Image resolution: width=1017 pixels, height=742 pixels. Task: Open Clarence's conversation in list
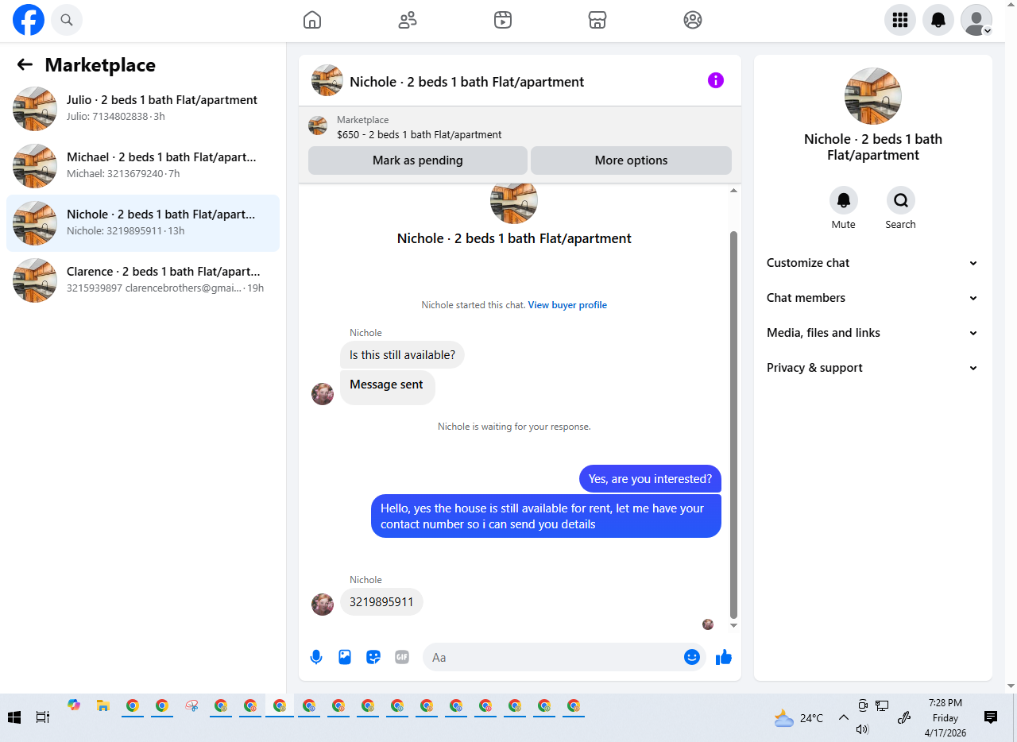[143, 280]
